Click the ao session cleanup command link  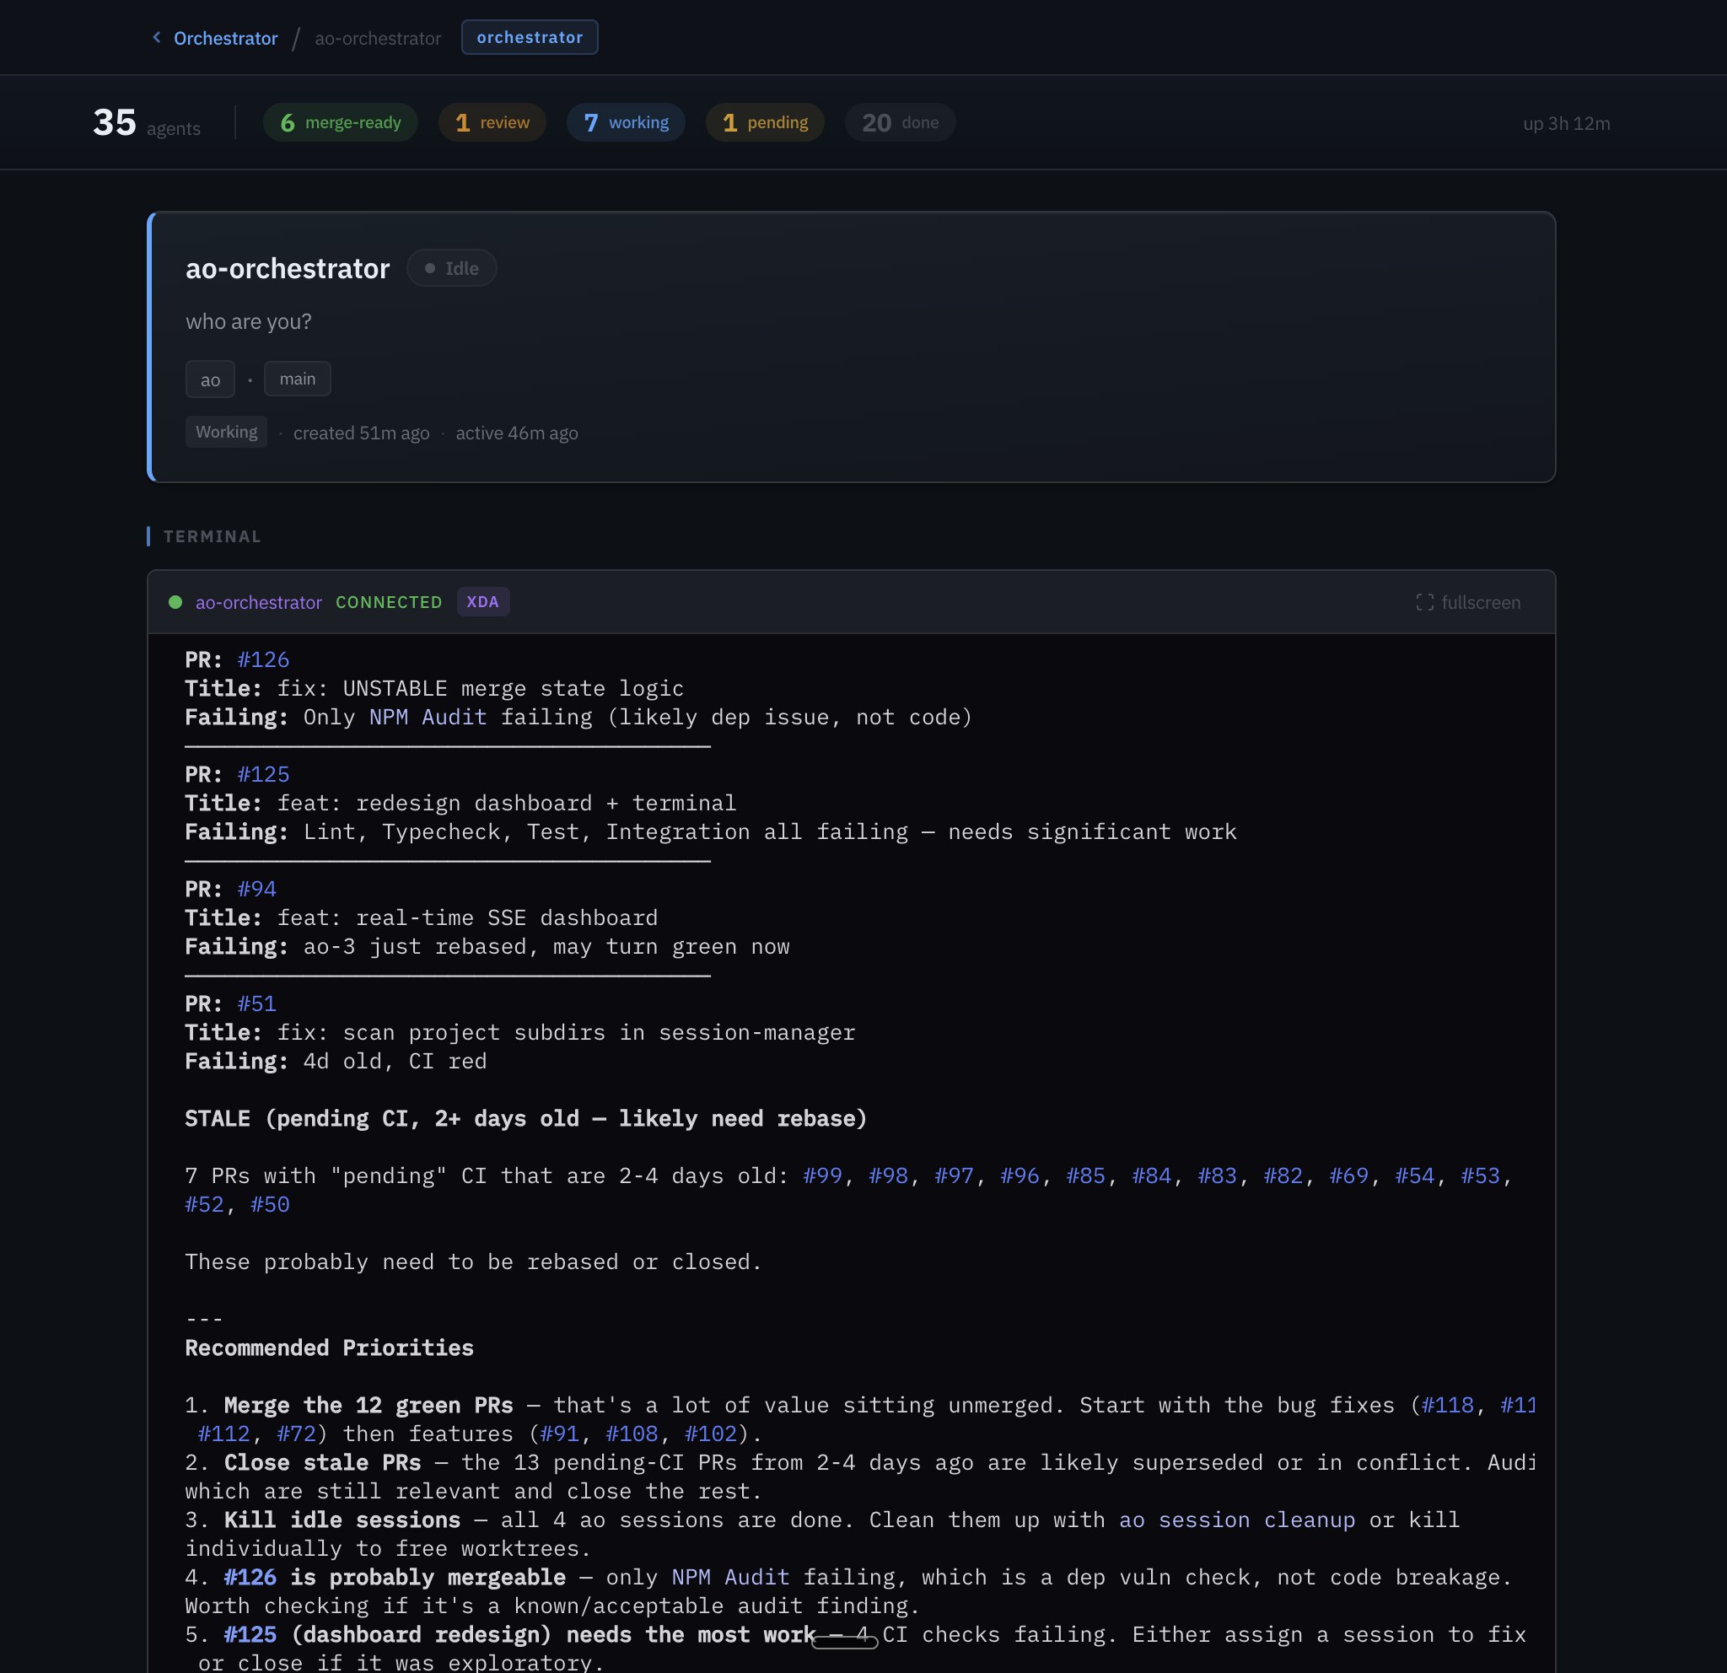[x=1236, y=1520]
